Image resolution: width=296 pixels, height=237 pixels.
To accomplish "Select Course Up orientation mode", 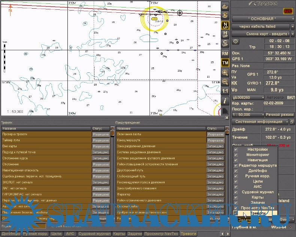I will tap(225, 43).
